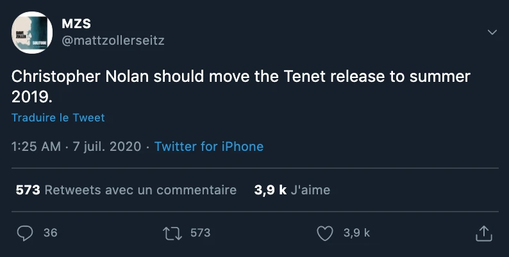Click the 573 count beside retweet icon
Screen dimensions: 509x257
coord(200,233)
